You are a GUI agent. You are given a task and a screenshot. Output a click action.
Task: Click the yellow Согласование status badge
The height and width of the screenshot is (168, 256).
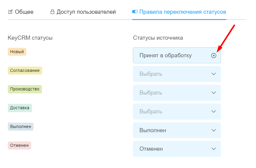click(25, 70)
